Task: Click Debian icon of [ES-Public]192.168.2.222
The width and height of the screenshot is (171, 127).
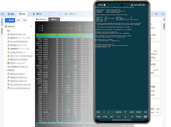Action: coord(8,88)
